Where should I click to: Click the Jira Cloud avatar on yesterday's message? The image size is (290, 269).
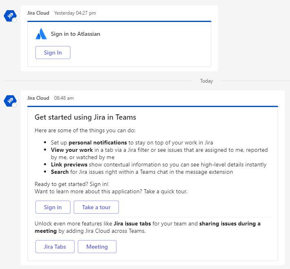(10, 16)
